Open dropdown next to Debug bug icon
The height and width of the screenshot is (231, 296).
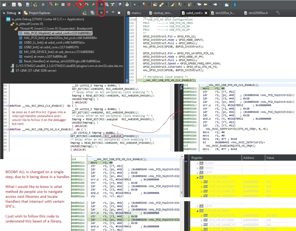coord(139,4)
